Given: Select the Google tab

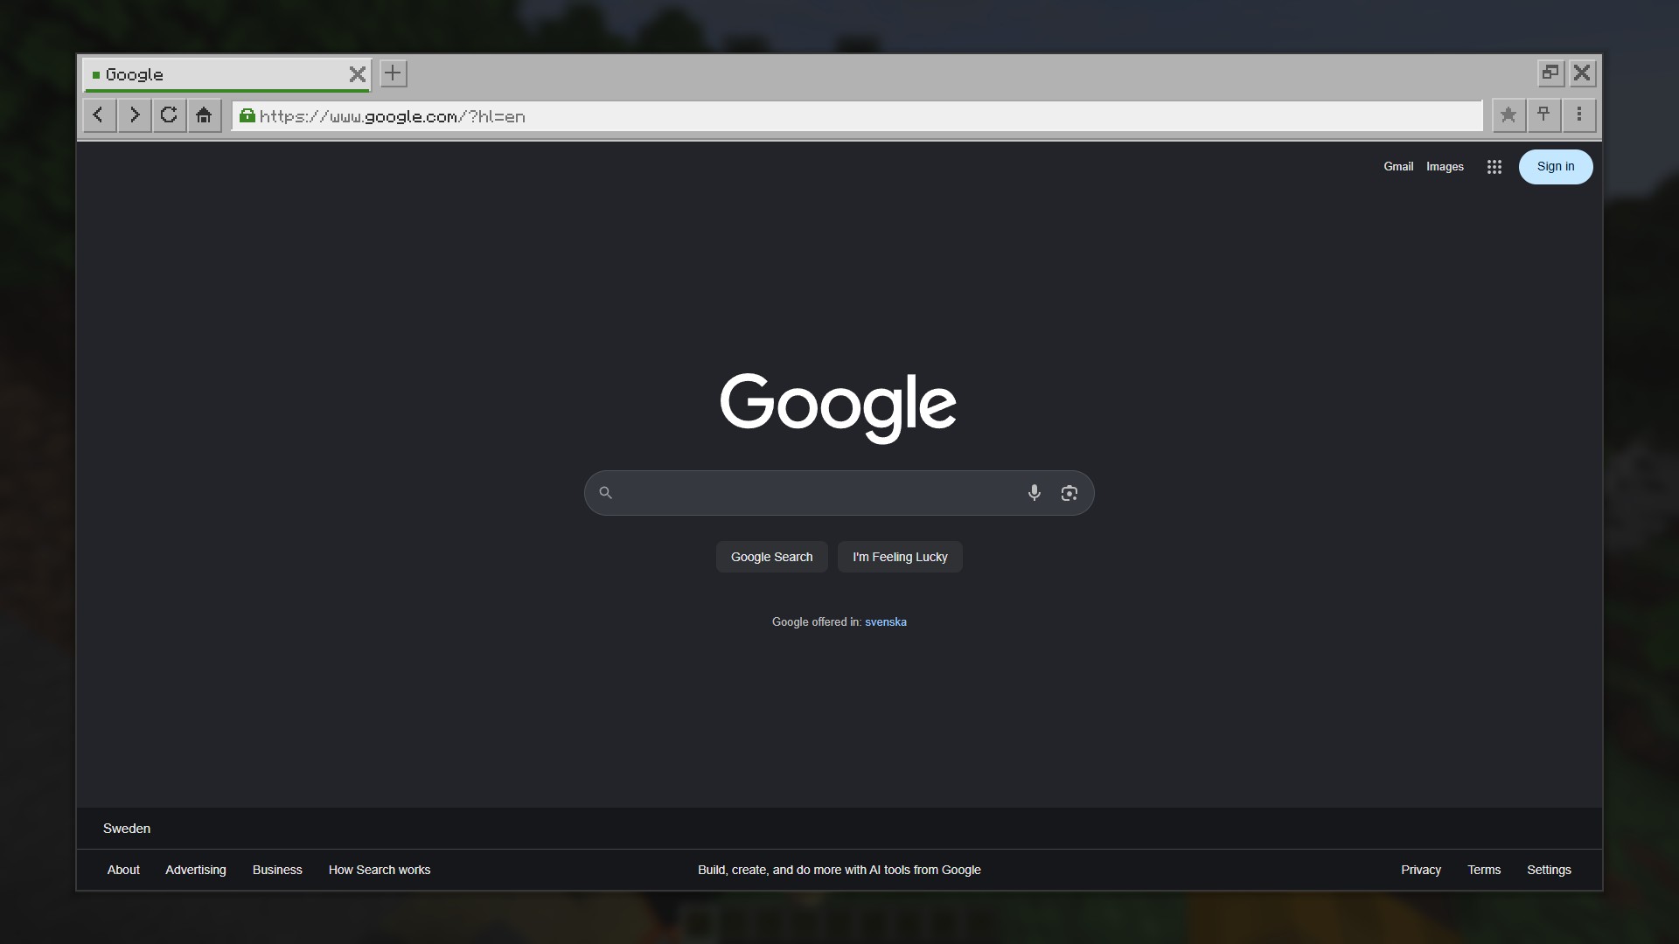Looking at the screenshot, I should coord(226,74).
